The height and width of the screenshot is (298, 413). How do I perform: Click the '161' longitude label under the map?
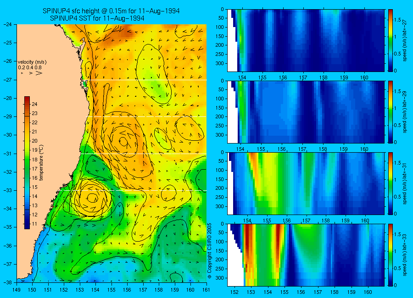[x=206, y=290]
